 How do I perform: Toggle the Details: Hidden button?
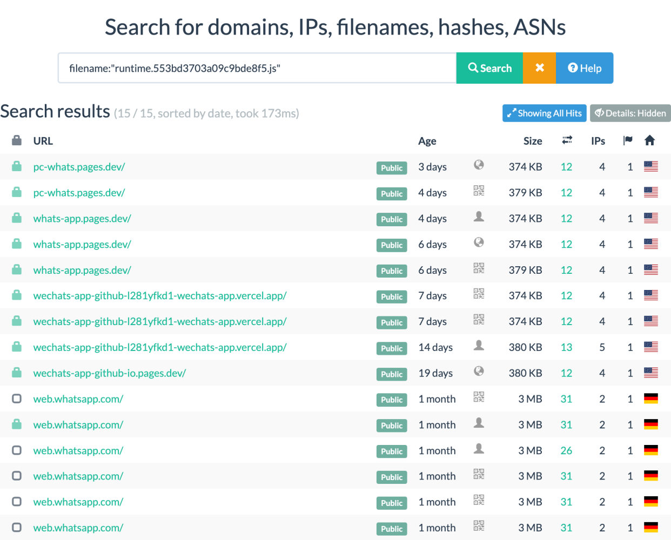click(630, 113)
